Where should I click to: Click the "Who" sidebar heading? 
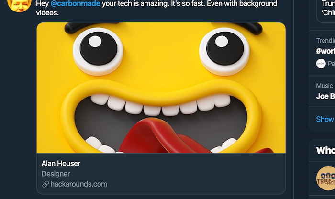coord(326,151)
